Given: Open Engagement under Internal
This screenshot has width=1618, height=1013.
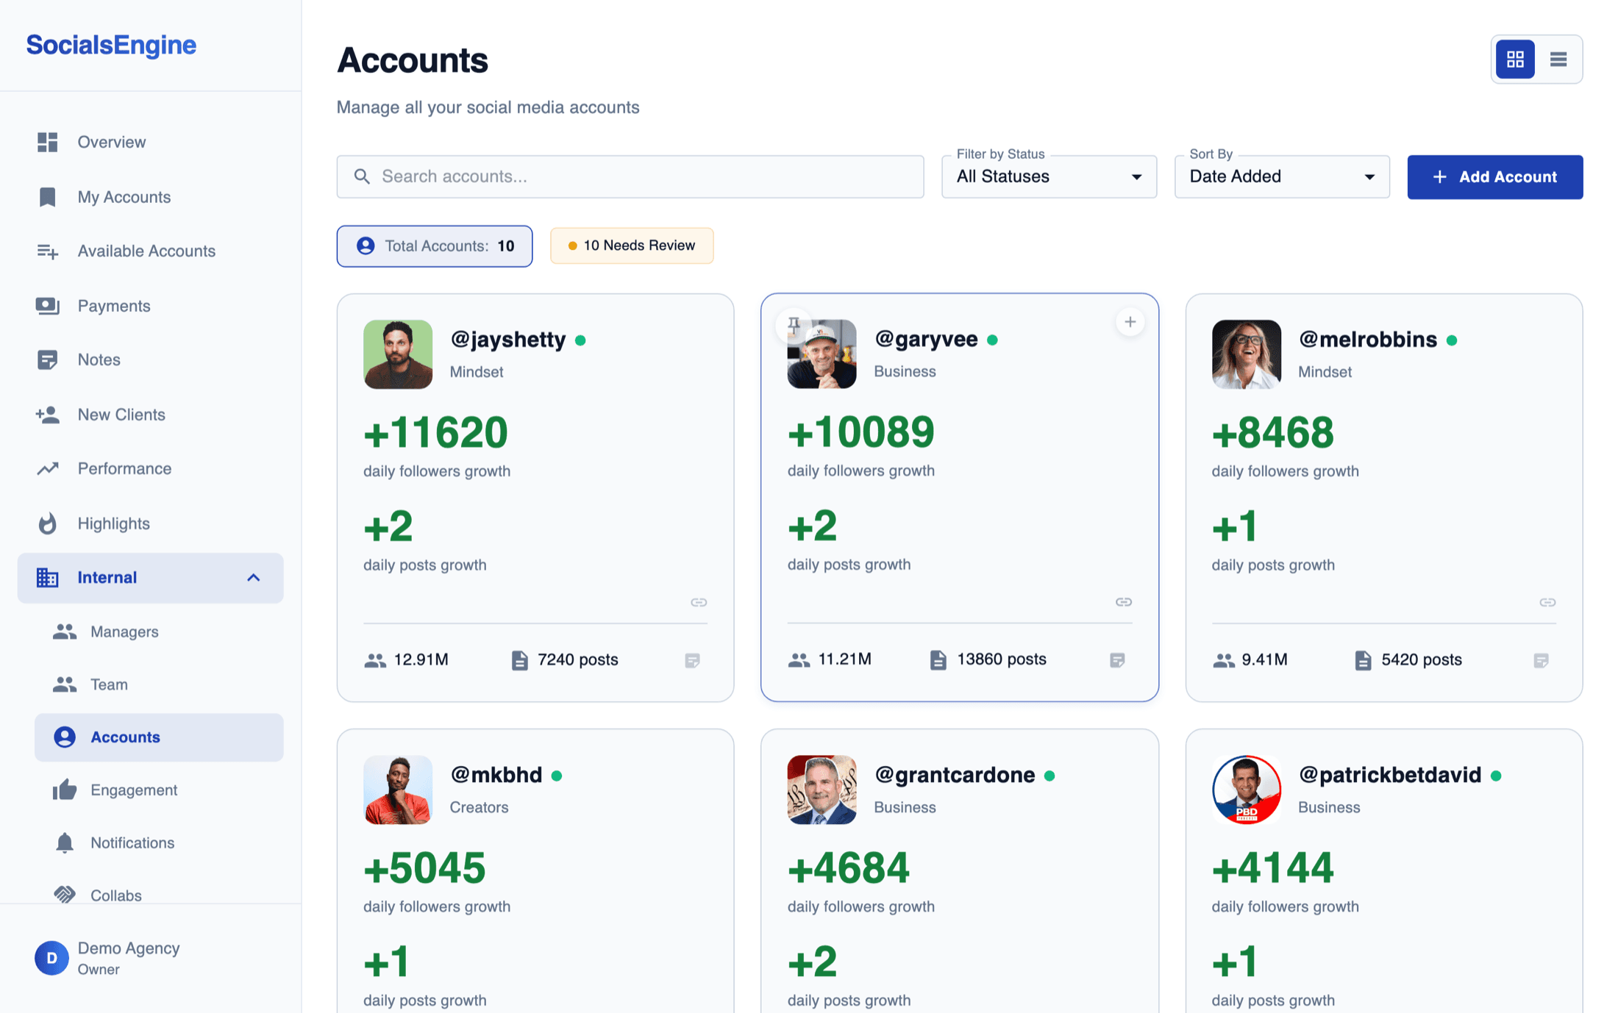Looking at the screenshot, I should [159, 790].
